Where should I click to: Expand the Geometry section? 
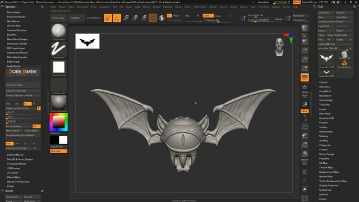point(325,87)
